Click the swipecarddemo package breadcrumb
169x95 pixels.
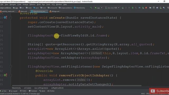[65, 8]
